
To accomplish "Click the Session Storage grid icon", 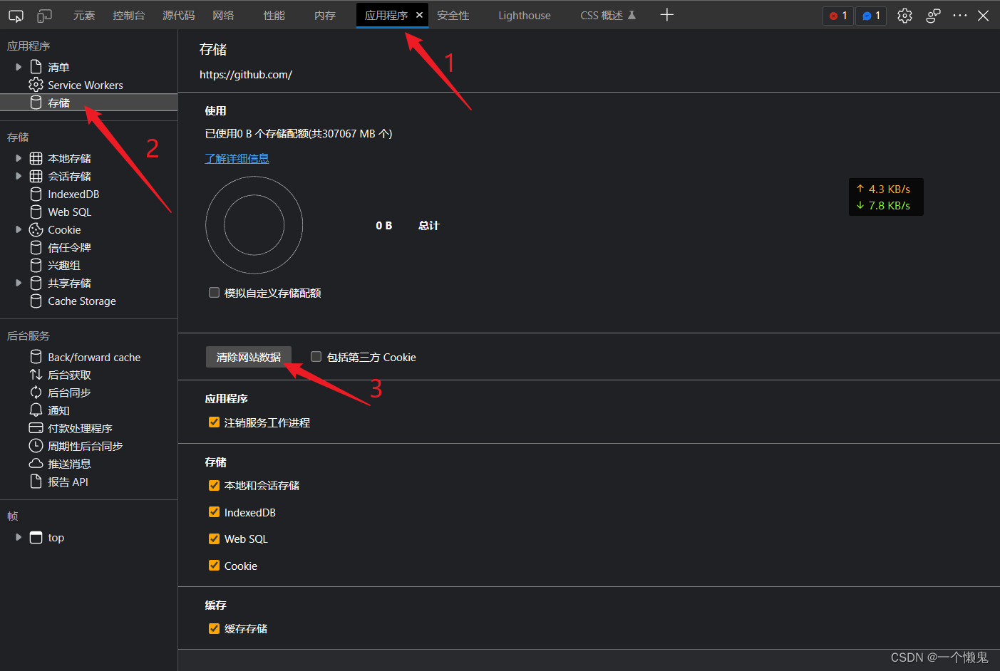I will (36, 176).
